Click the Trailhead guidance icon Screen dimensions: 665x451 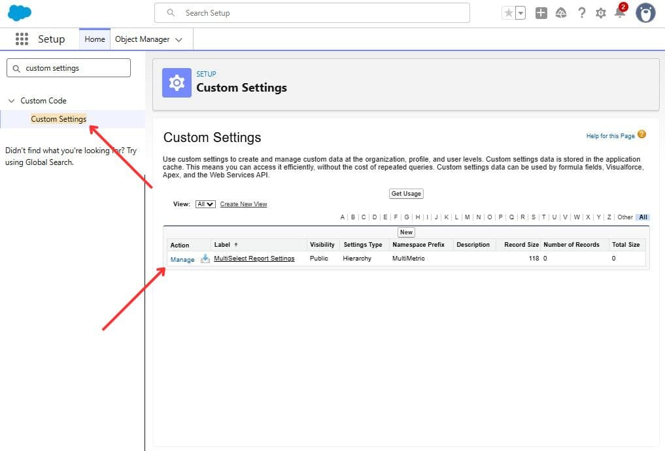[561, 12]
